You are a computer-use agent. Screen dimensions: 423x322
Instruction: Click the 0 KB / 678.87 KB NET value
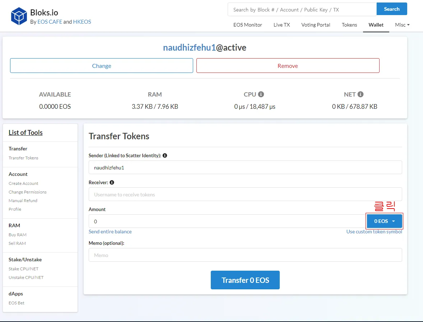click(x=354, y=107)
